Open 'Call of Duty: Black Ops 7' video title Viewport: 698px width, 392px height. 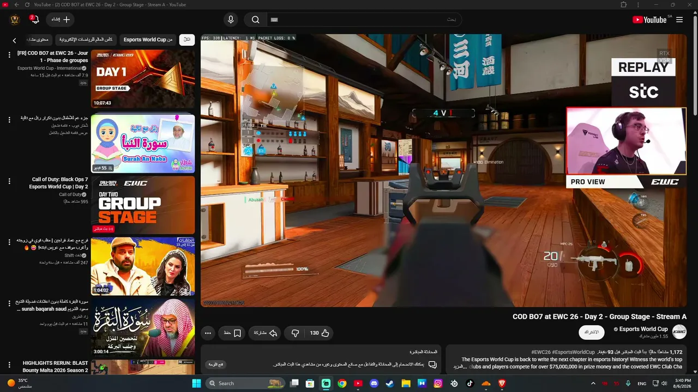click(59, 183)
